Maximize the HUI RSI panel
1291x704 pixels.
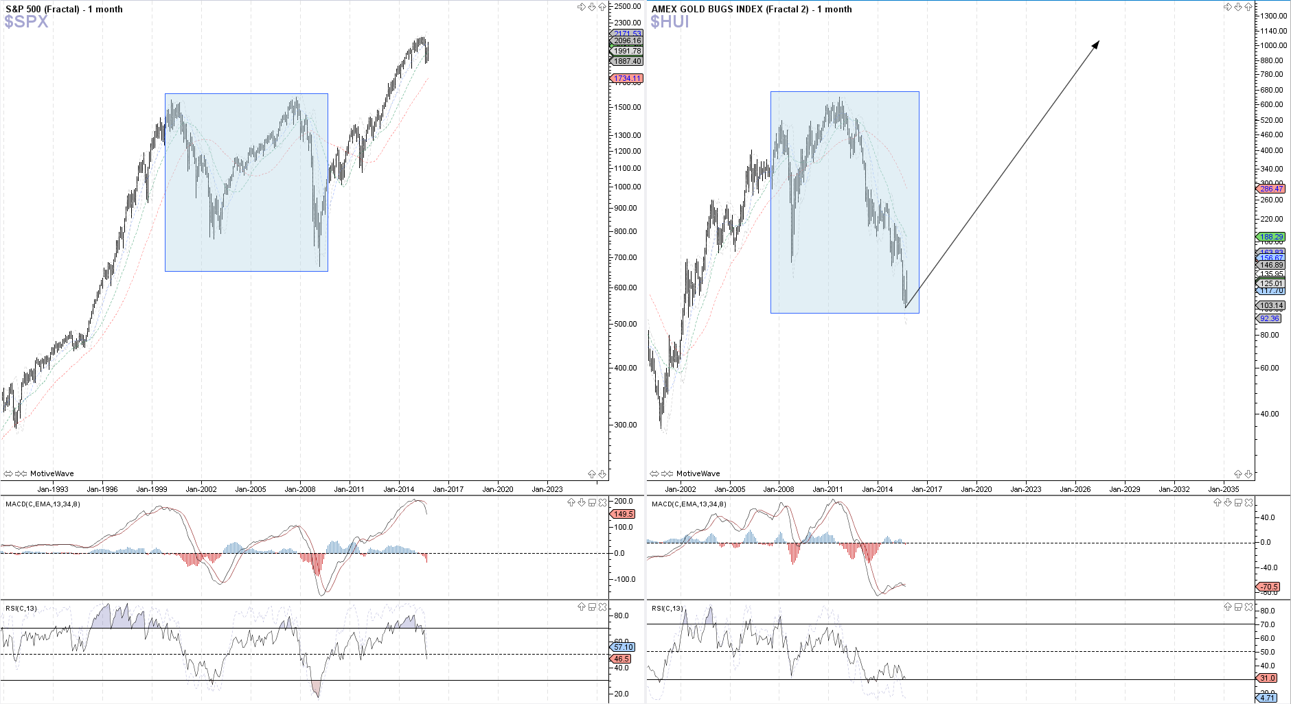[1238, 607]
